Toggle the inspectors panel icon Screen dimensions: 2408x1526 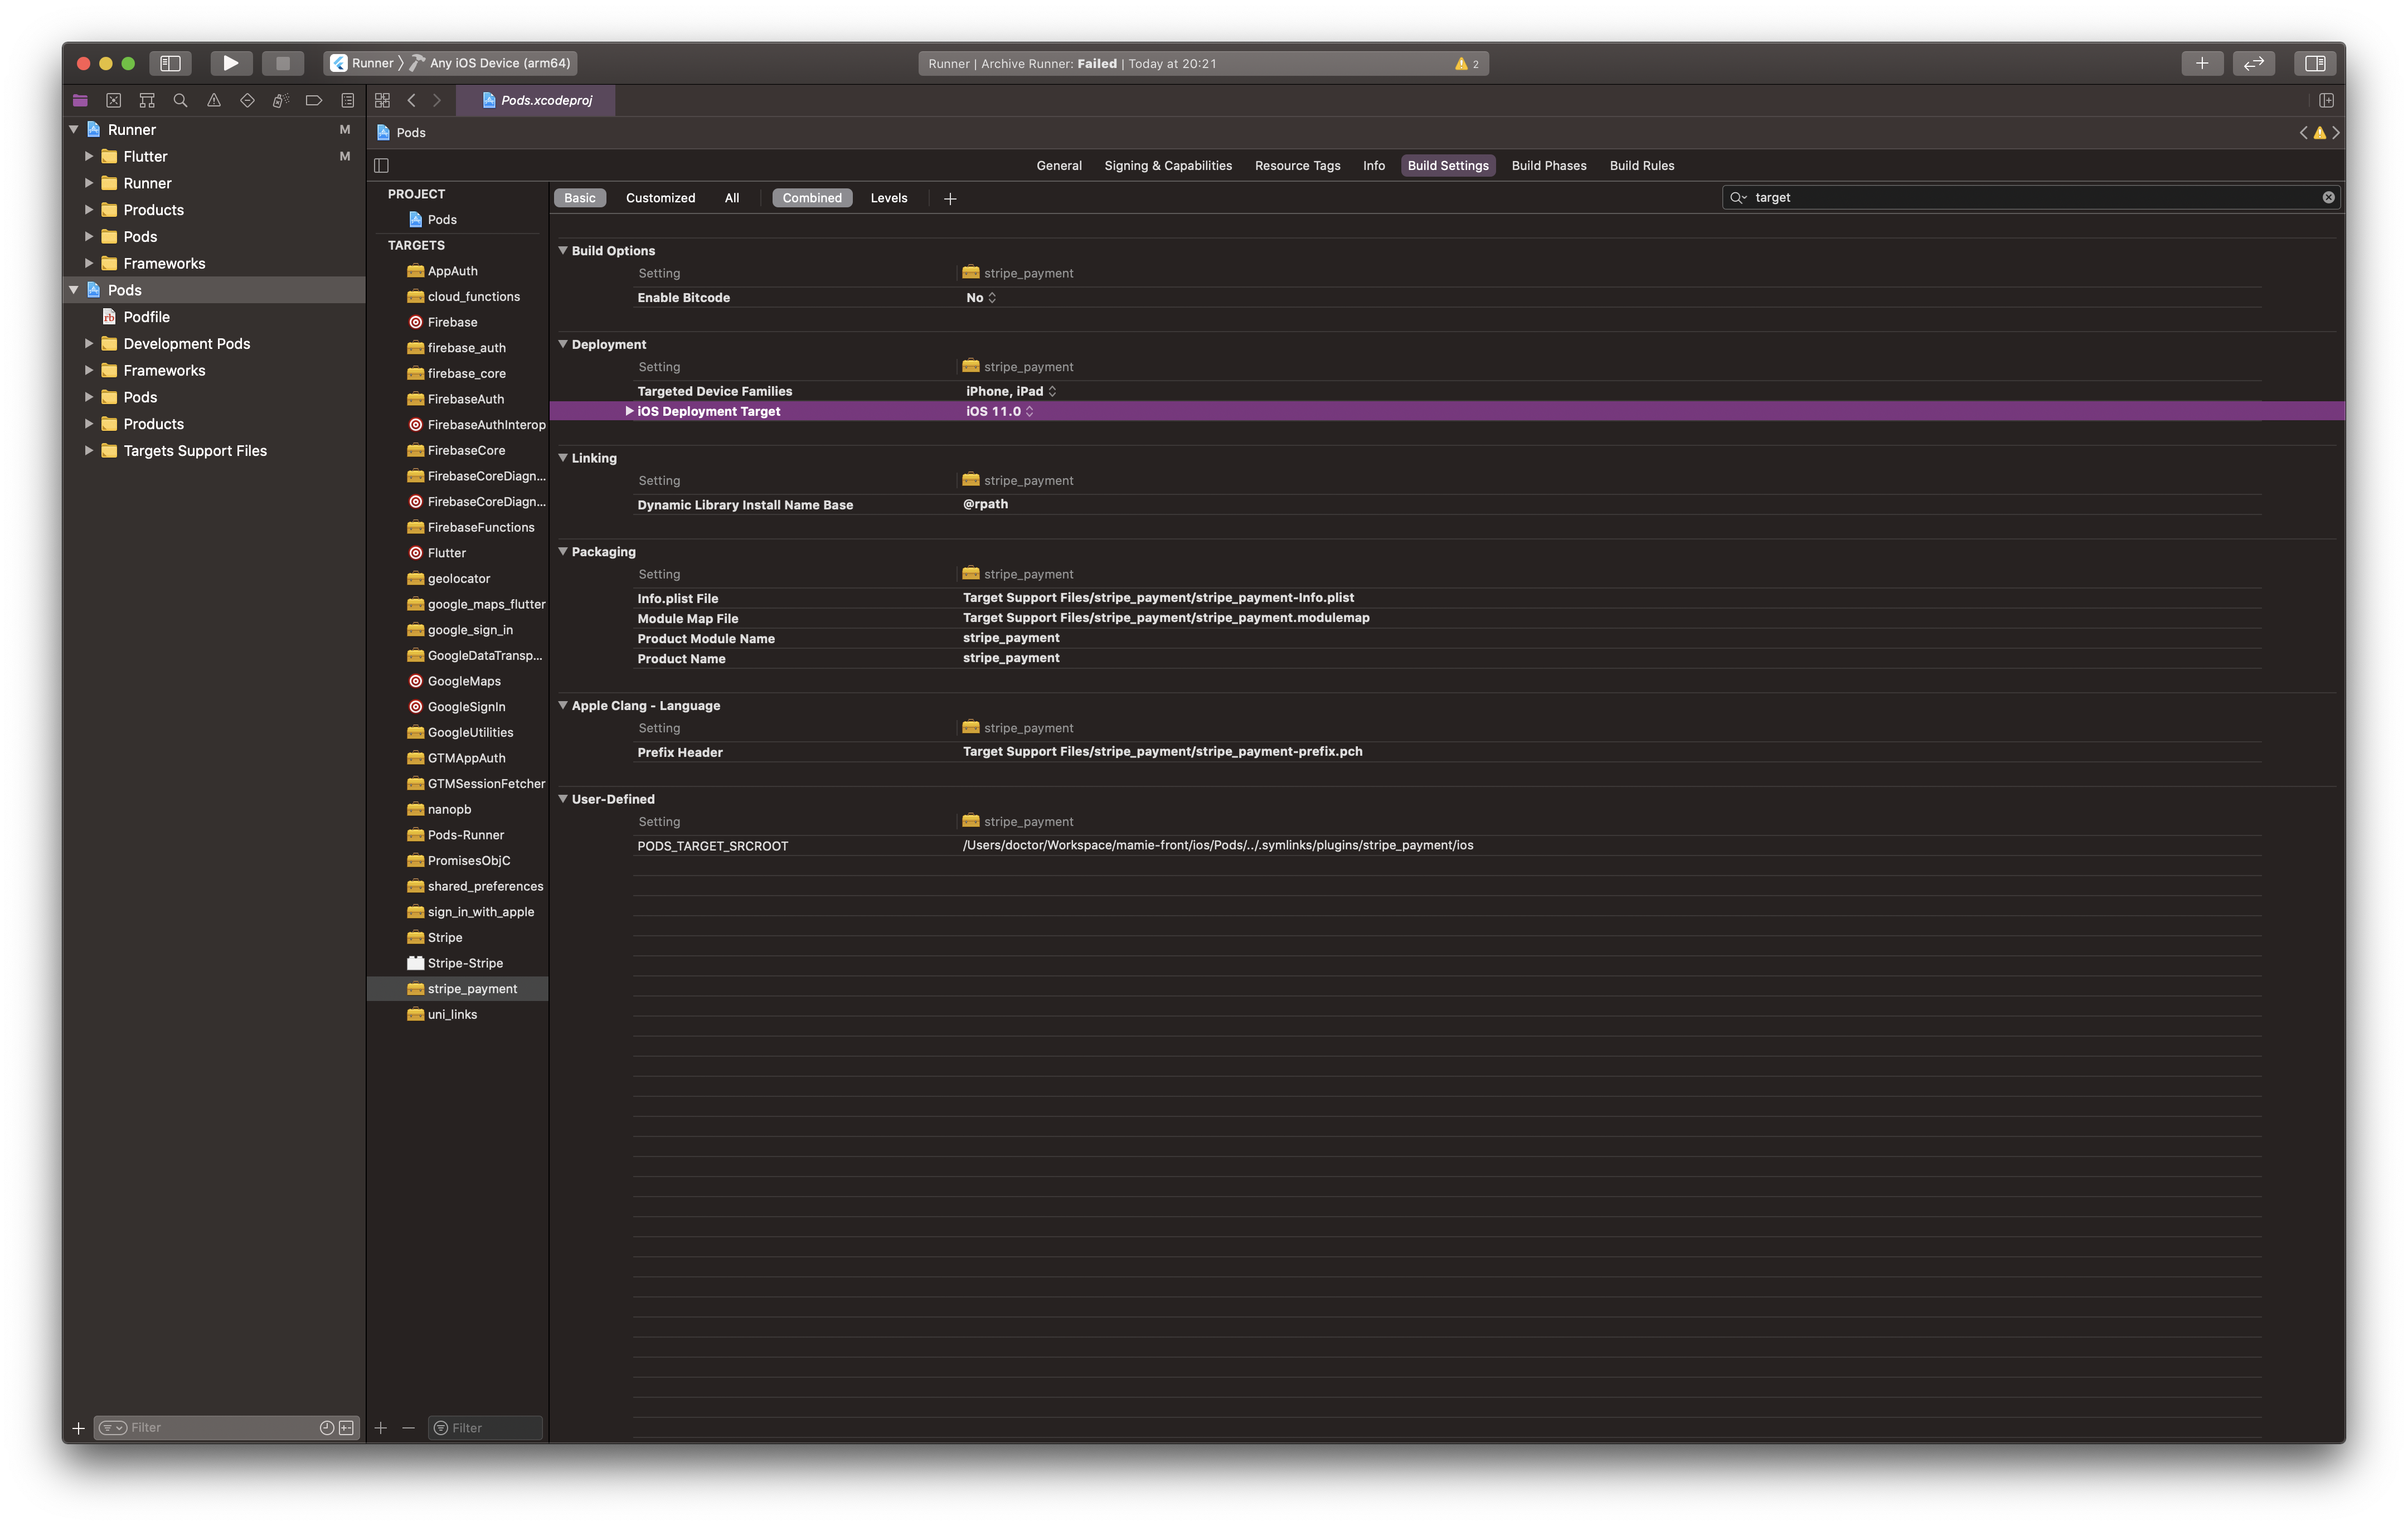(2314, 63)
